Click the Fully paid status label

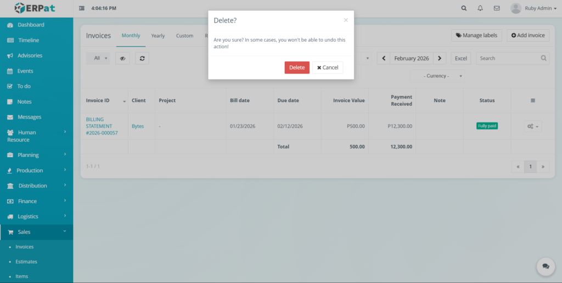(x=487, y=126)
